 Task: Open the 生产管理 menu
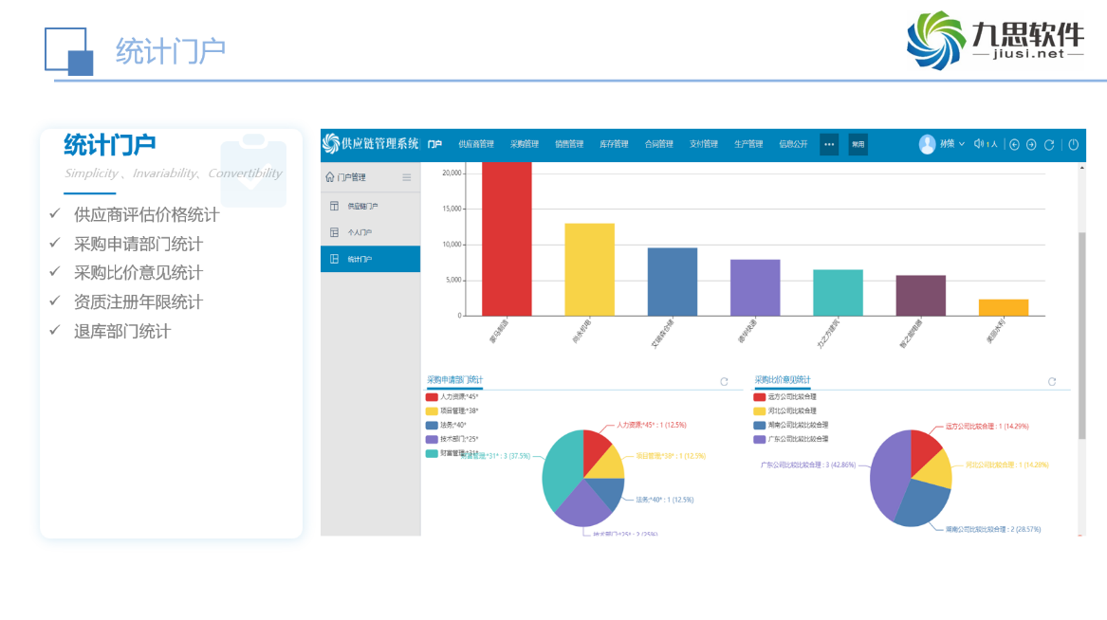748,144
